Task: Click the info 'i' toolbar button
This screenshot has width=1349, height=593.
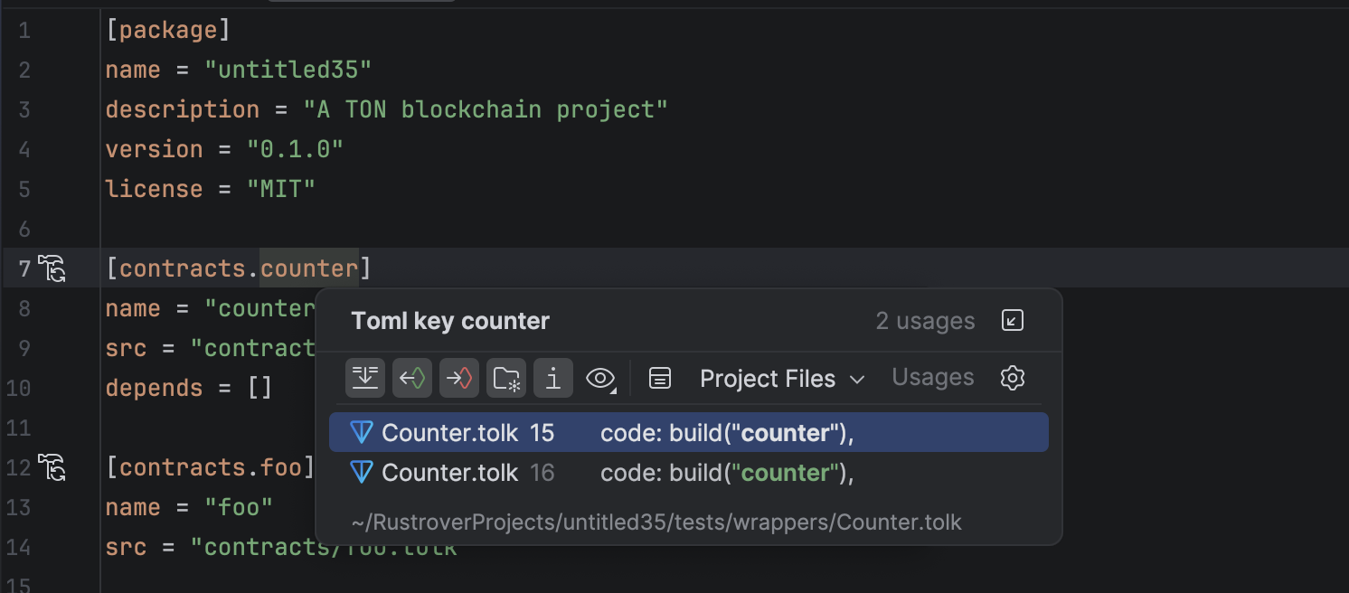Action: click(553, 378)
